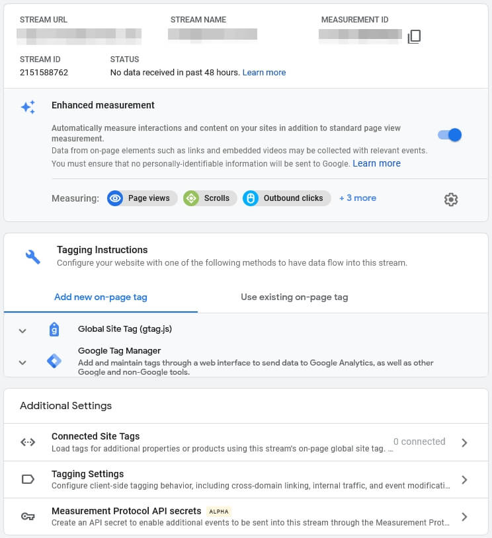Open Tagging Settings via right chevron
The width and height of the screenshot is (492, 538).
464,480
